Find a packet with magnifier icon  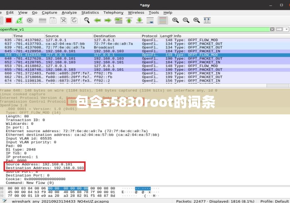87,20
